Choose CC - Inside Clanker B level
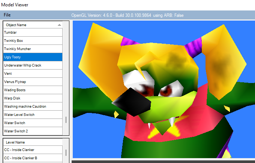This screenshot has width=255, height=163. [x=33, y=158]
